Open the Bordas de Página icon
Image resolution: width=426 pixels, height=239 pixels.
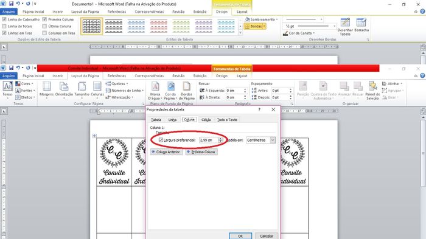pos(186,91)
